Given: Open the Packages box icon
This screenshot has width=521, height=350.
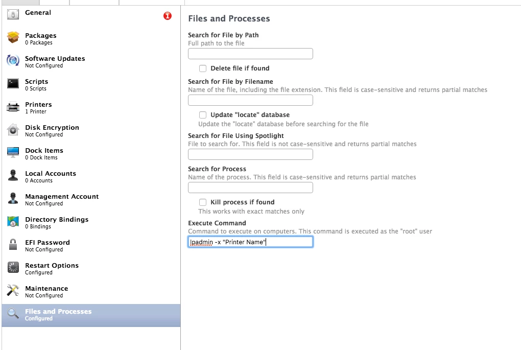Looking at the screenshot, I should pos(13,38).
